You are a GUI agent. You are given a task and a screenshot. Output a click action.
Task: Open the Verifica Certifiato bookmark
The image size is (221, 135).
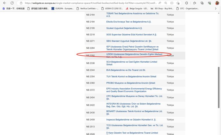pos(88,9)
